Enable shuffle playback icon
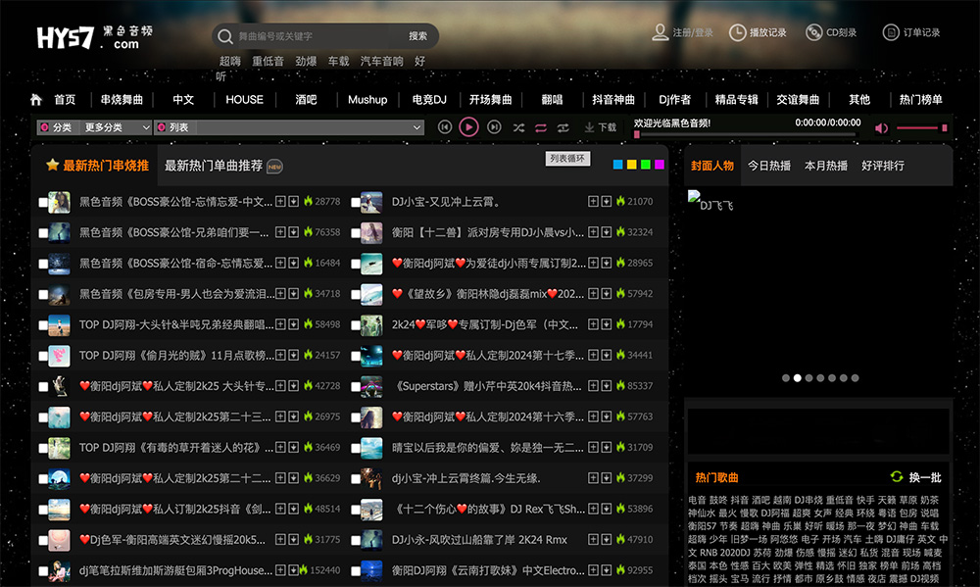The width and height of the screenshot is (980, 587). (x=518, y=127)
